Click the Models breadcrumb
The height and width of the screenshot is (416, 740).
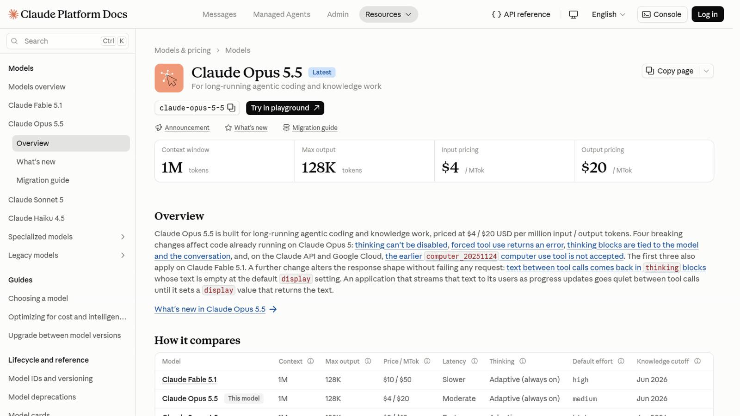pos(238,50)
